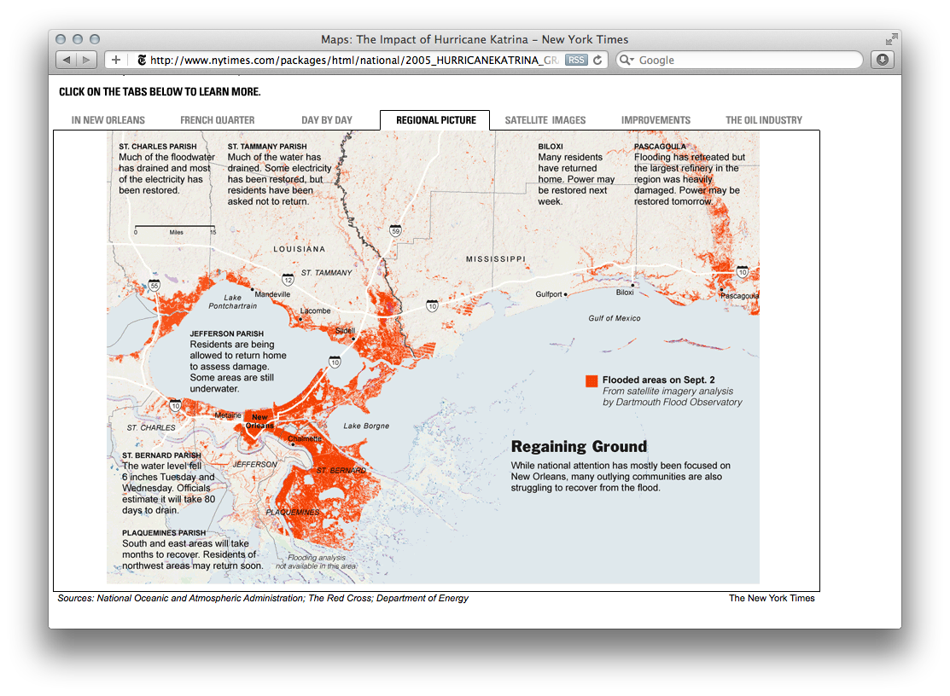The width and height of the screenshot is (950, 696).
Task: Click the magnifying glass in the Google search field
Action: click(624, 60)
